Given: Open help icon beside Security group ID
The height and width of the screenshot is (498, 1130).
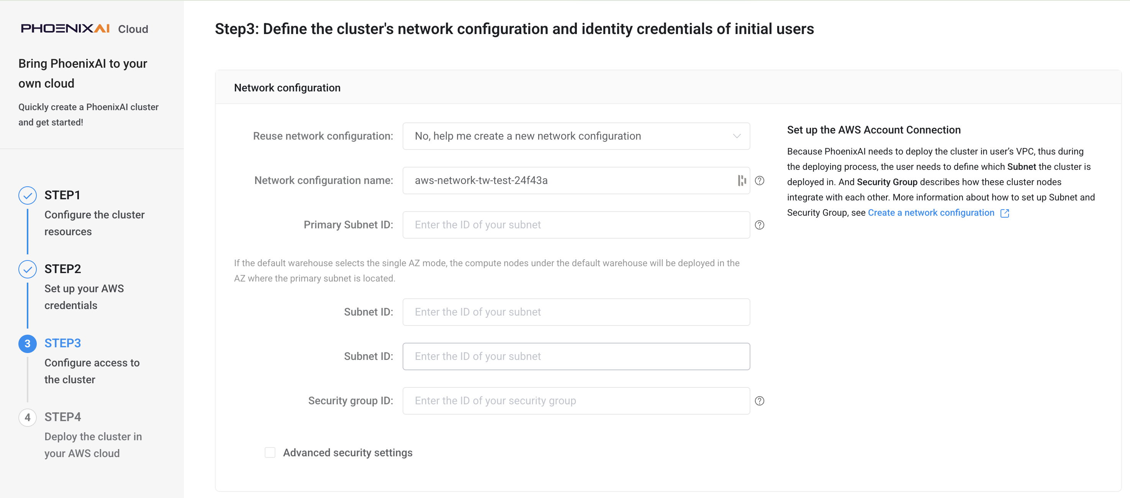Looking at the screenshot, I should tap(759, 401).
